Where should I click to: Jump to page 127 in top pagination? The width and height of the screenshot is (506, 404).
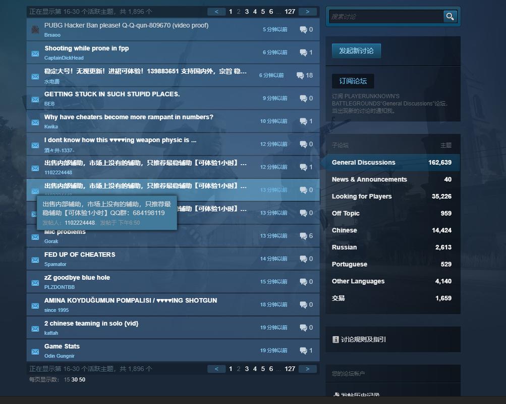(290, 12)
